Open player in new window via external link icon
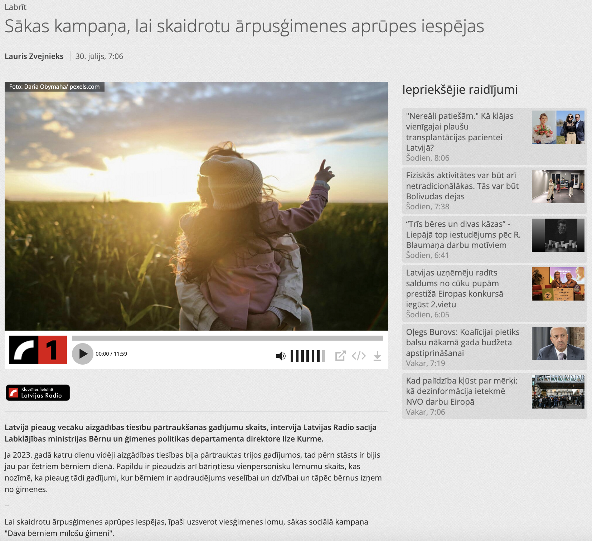Screen dimensions: 592x541 pos(340,356)
